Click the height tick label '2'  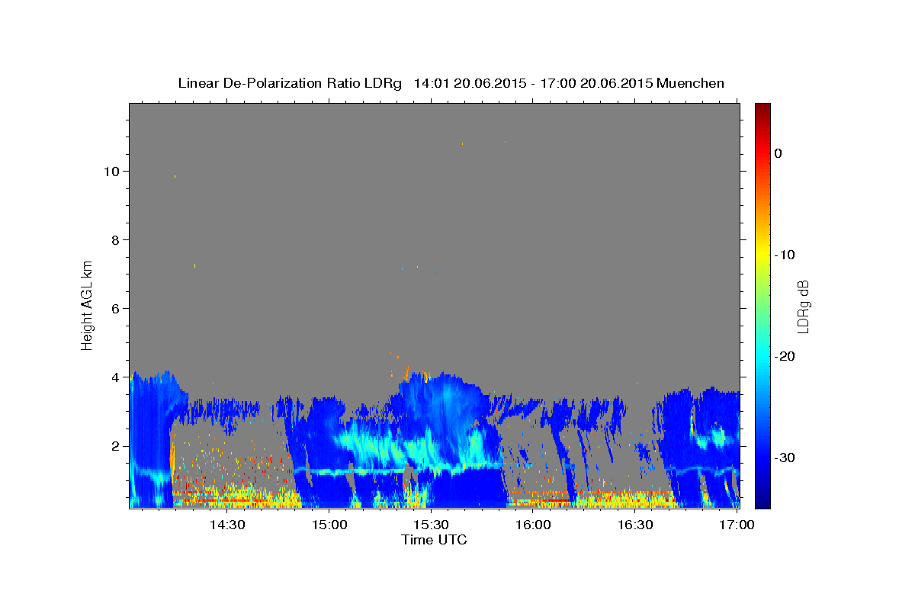click(116, 445)
